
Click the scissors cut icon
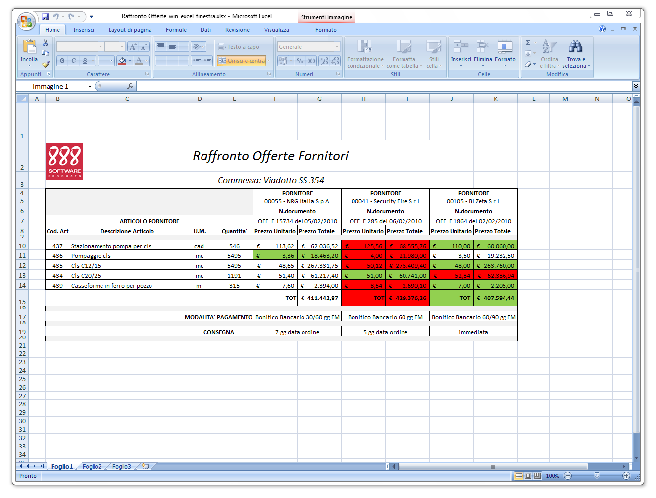point(46,43)
